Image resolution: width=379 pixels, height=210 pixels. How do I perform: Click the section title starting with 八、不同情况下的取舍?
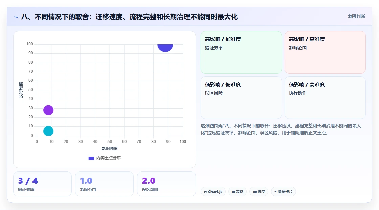[x=129, y=17]
